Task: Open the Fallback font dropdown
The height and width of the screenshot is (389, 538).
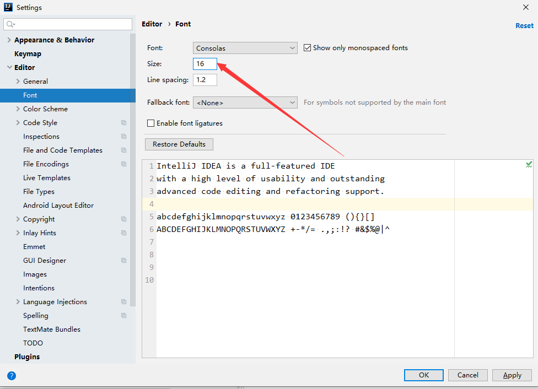Action: point(245,102)
